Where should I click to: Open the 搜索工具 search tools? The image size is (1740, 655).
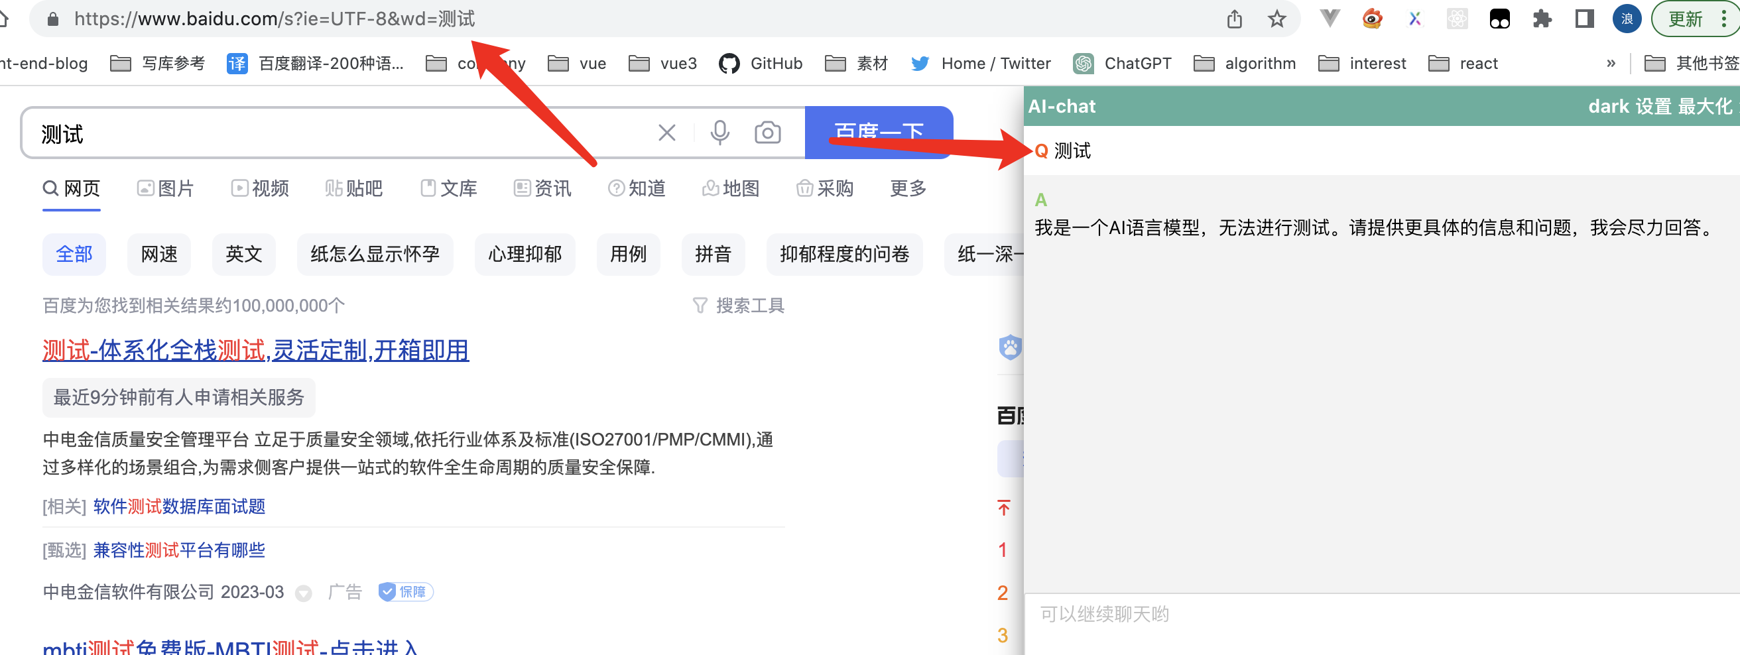tap(738, 306)
